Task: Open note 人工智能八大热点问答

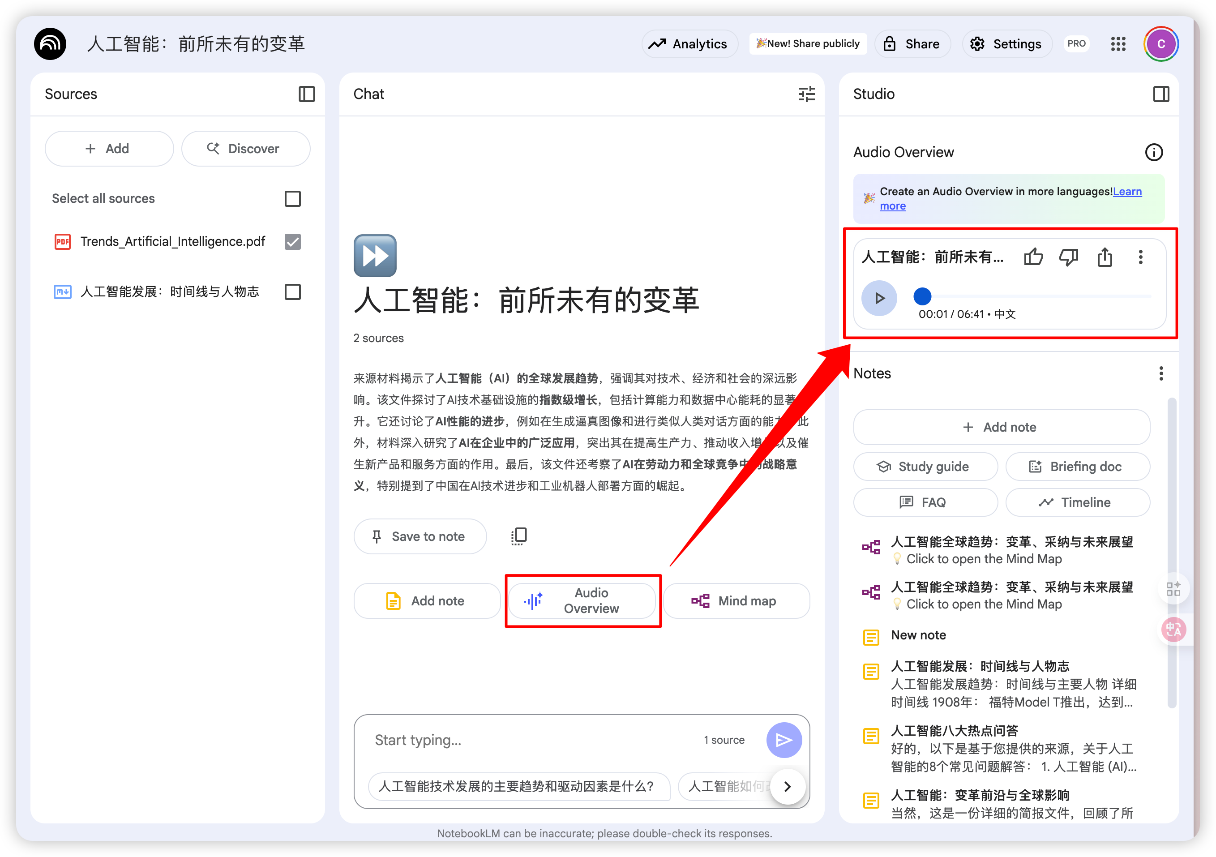Action: point(1000,748)
